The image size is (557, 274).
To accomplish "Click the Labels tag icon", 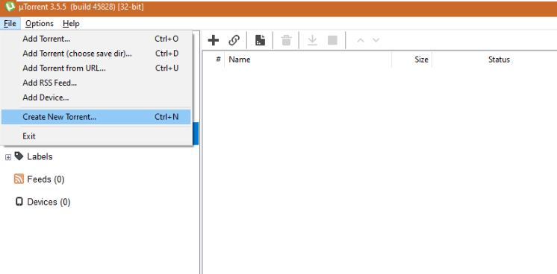I will [x=19, y=156].
